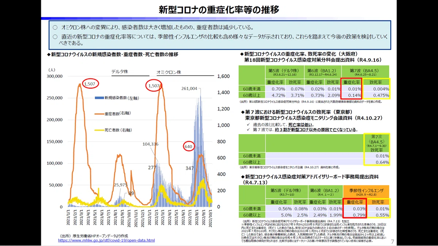Image resolution: width=438 pixels, height=246 pixels.
Task: Click the 3.71% cell in Osaka table
Action: click(295, 95)
